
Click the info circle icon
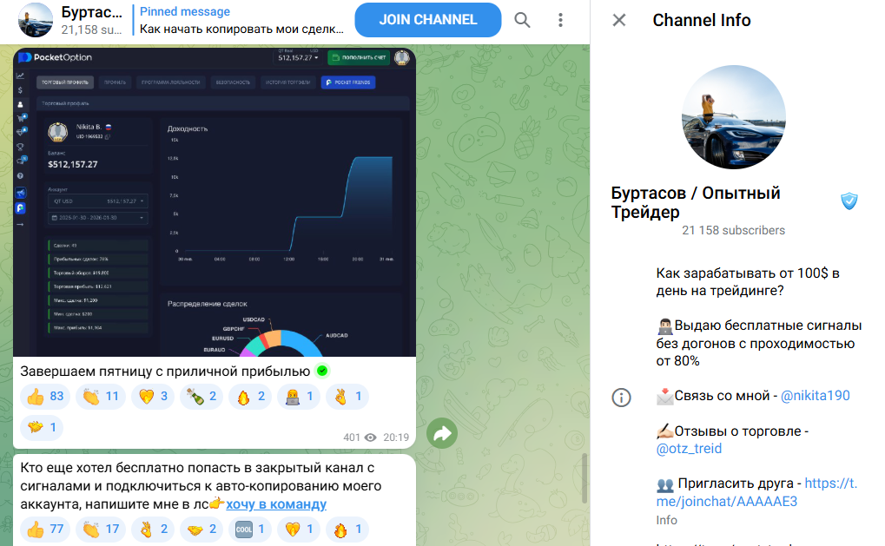pos(622,398)
